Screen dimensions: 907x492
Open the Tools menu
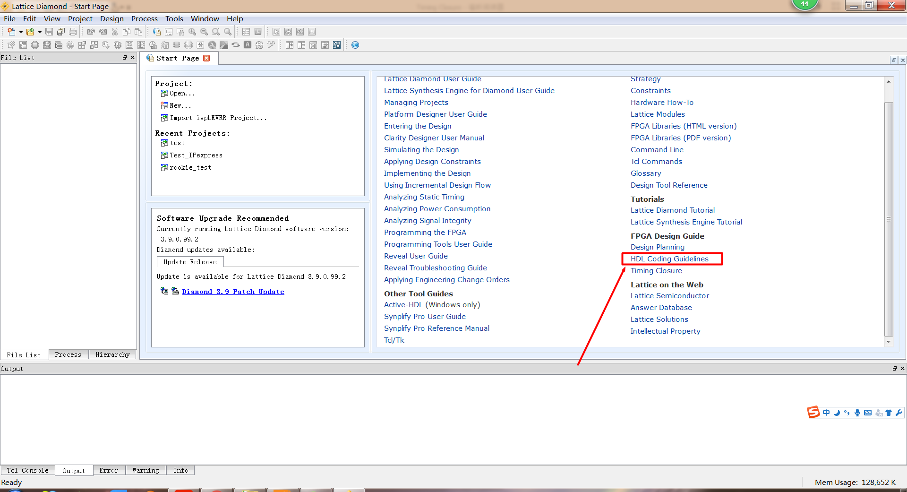[x=174, y=19]
